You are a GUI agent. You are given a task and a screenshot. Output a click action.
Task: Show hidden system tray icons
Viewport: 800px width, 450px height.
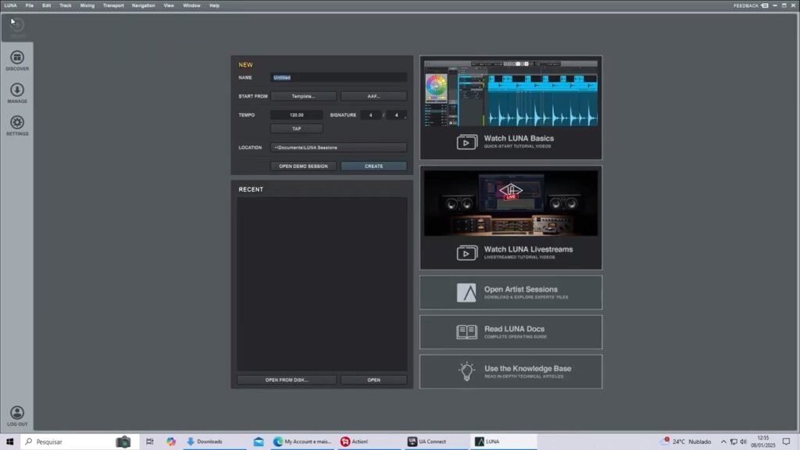[x=723, y=441]
